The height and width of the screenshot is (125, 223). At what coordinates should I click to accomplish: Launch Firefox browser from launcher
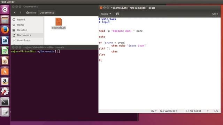[x=5, y=30]
